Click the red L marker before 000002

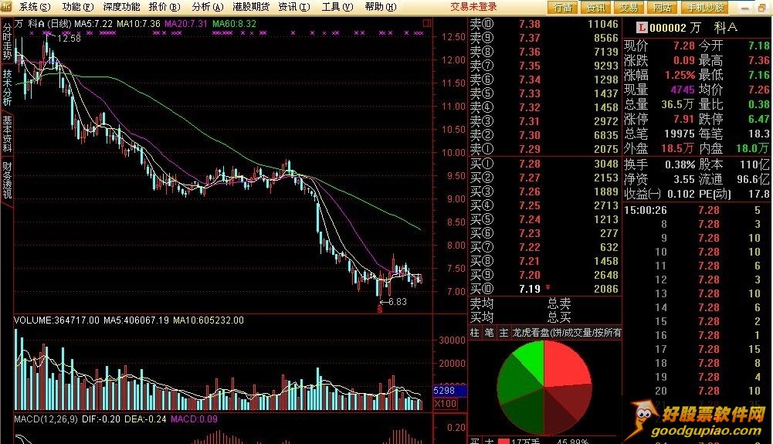642,28
